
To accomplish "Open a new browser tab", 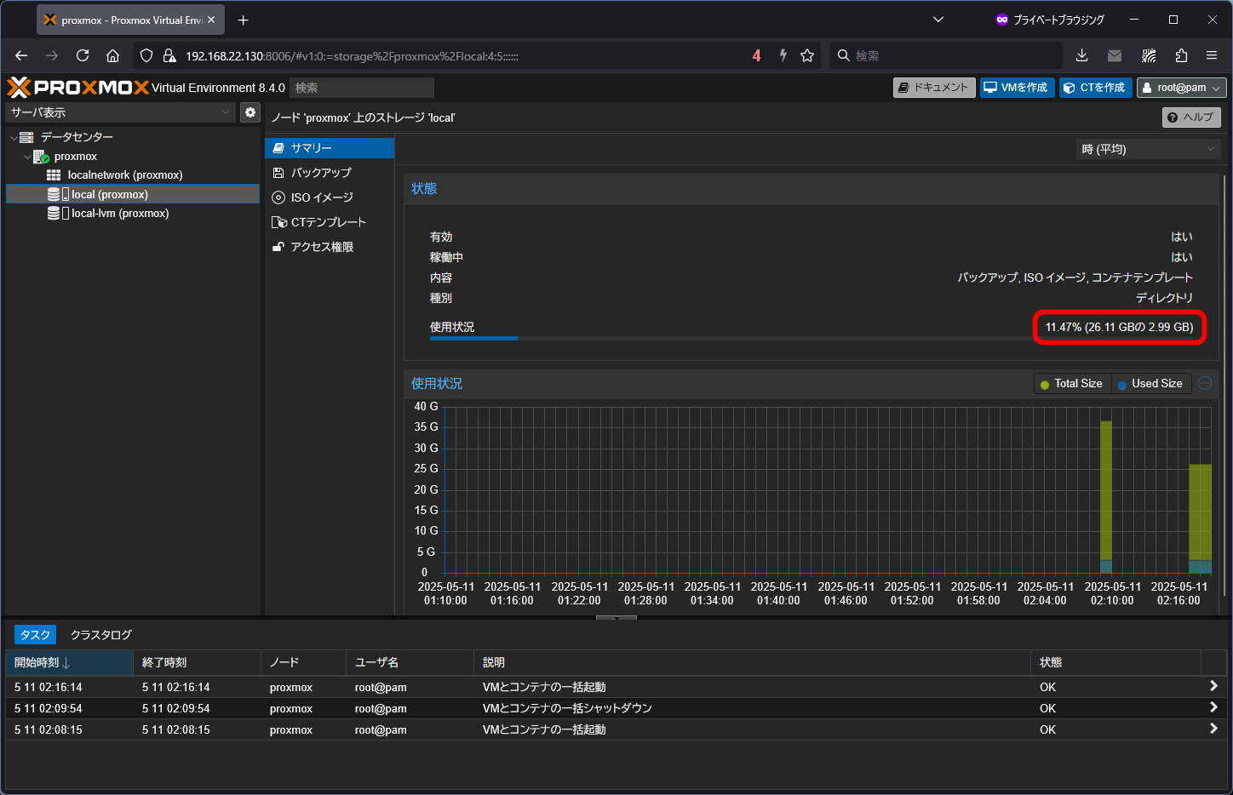I will click(244, 20).
